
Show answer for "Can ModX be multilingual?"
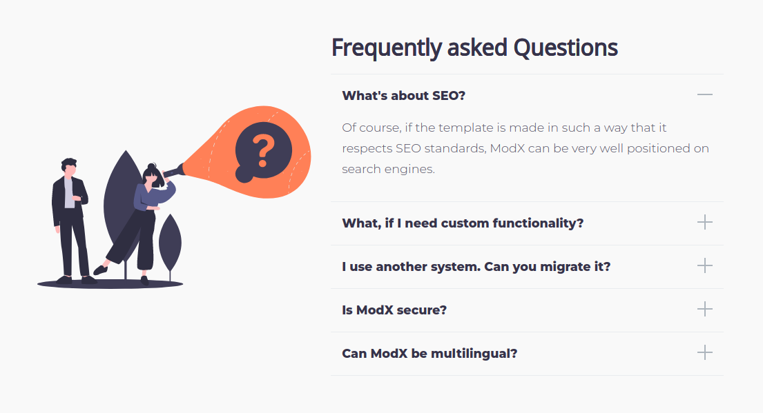click(x=429, y=354)
